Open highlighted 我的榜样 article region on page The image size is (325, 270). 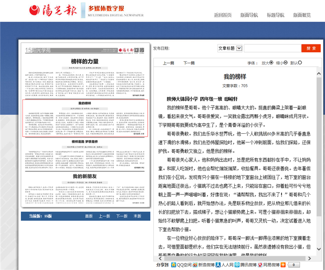tap(85, 118)
